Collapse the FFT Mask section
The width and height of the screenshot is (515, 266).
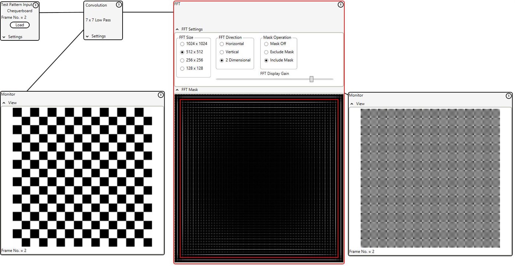tap(177, 90)
